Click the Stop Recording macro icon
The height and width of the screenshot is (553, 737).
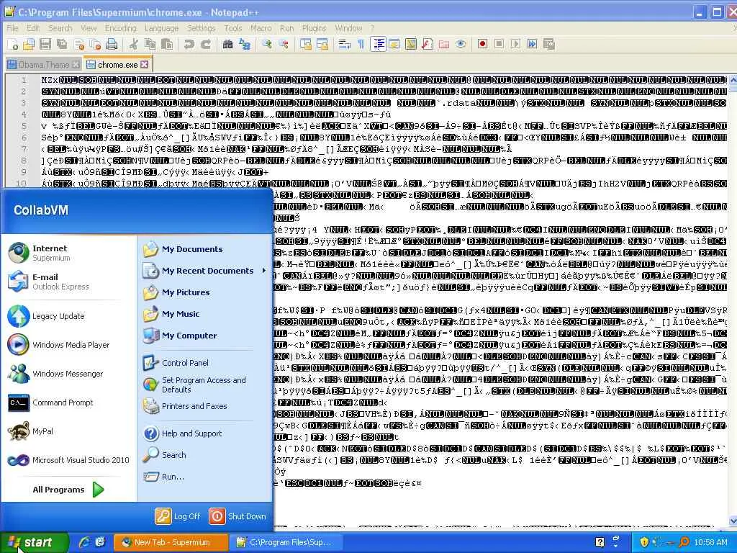pos(499,44)
